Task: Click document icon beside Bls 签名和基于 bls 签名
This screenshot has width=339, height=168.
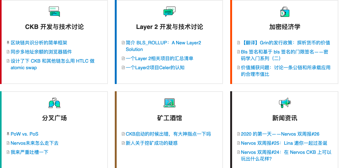Action: pos(238,52)
